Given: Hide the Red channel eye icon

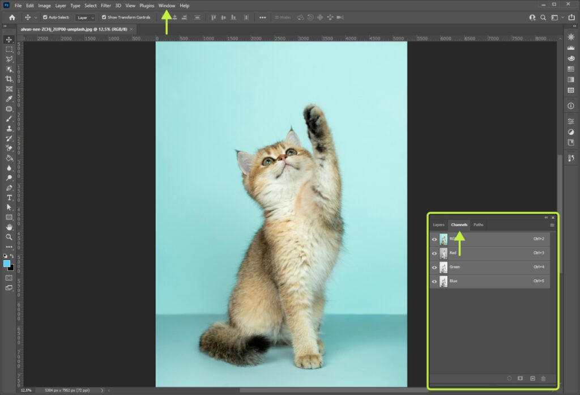Looking at the screenshot, I should 434,253.
